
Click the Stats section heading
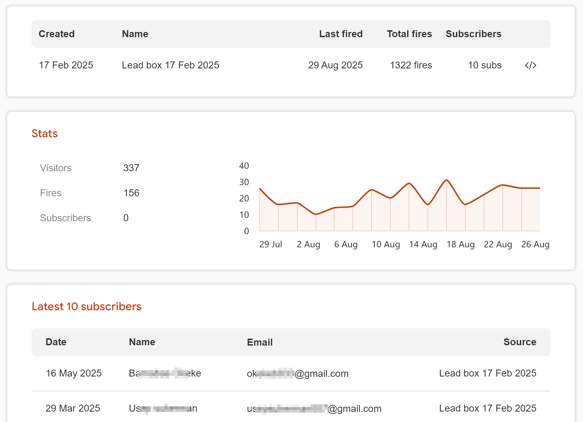pyautogui.click(x=44, y=133)
